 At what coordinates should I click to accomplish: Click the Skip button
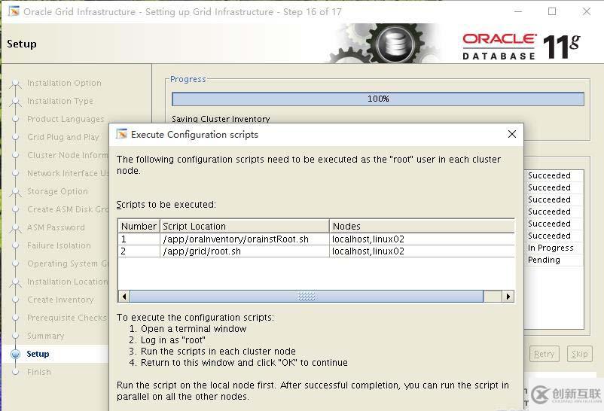point(579,354)
